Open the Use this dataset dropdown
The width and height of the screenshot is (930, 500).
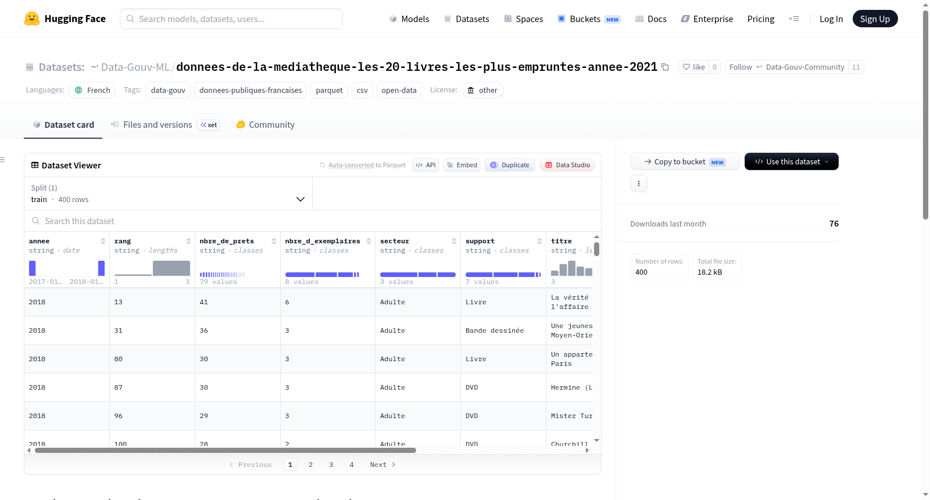(x=791, y=161)
